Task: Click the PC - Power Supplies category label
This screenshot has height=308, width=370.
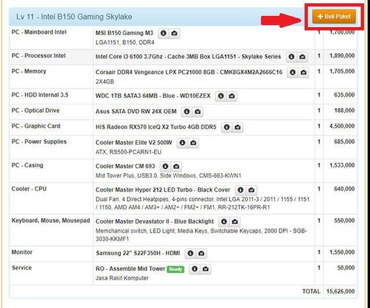Action: coord(39,141)
